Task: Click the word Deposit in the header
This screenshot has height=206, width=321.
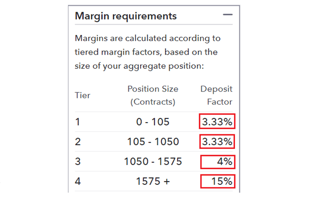Action: click(217, 89)
